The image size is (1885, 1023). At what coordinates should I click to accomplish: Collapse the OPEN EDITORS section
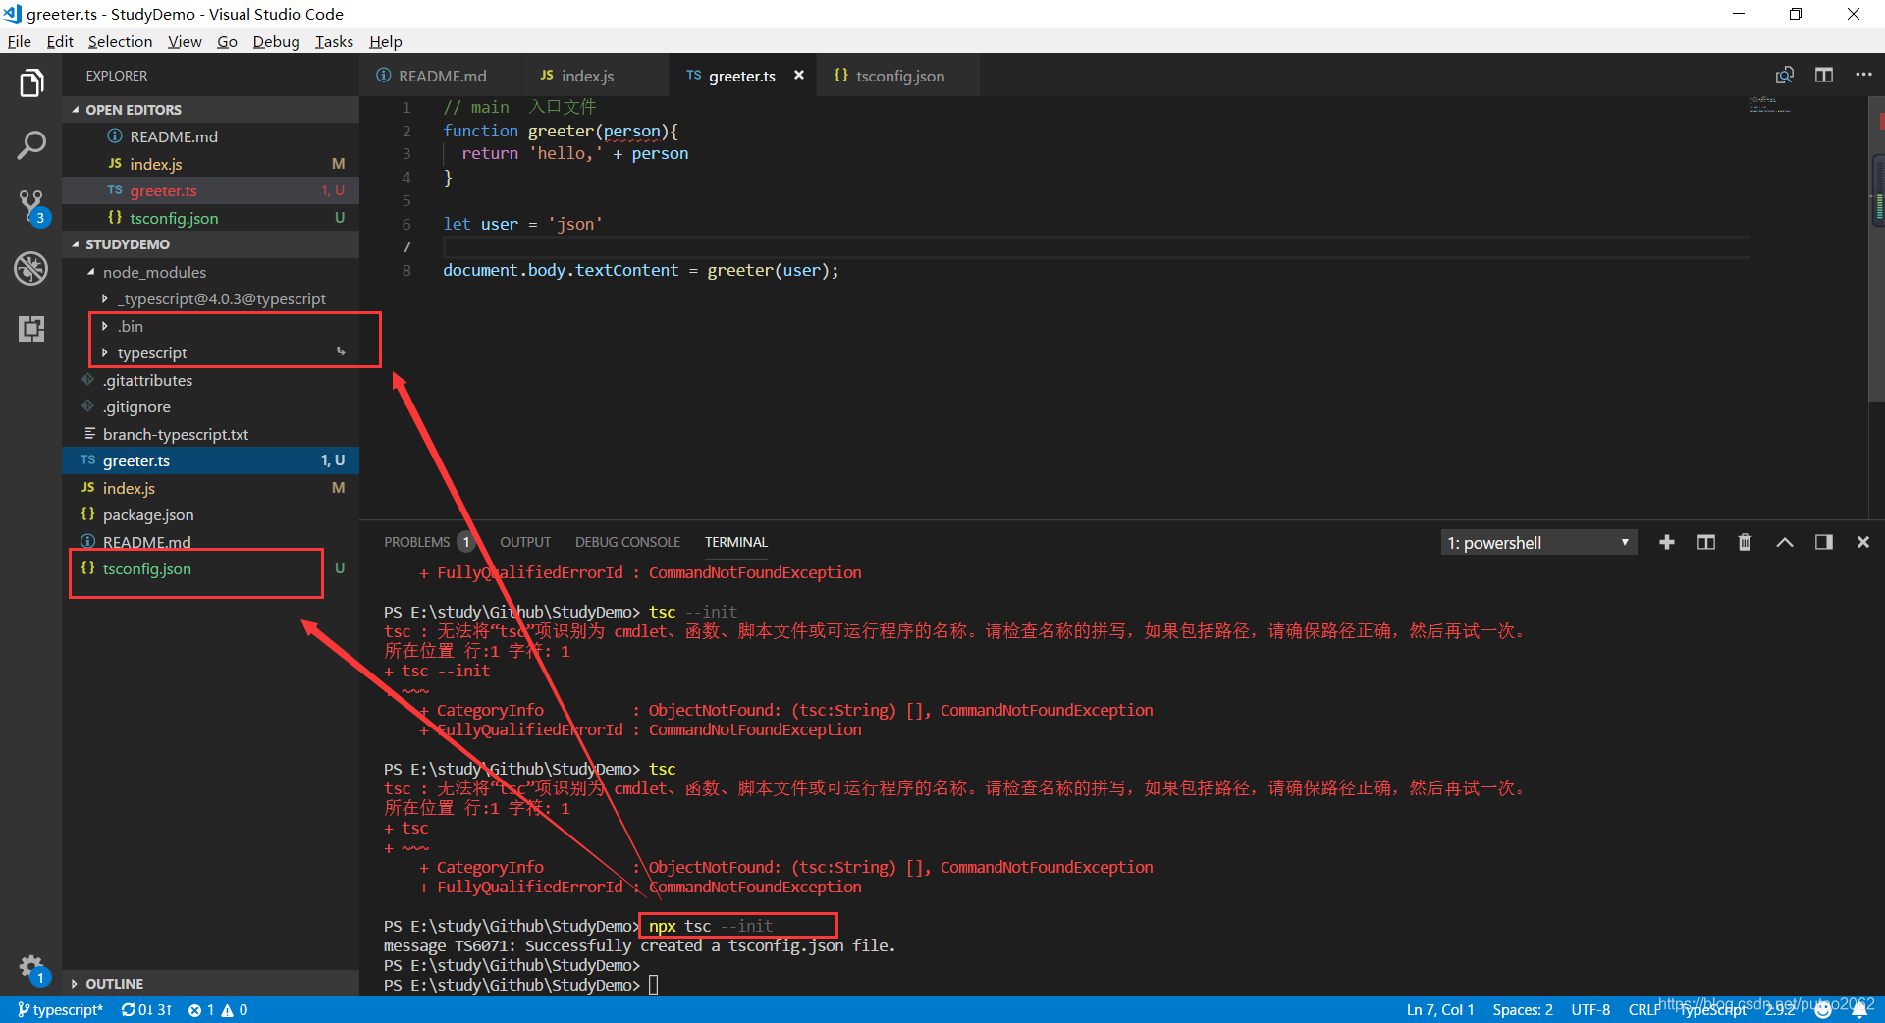pyautogui.click(x=211, y=109)
